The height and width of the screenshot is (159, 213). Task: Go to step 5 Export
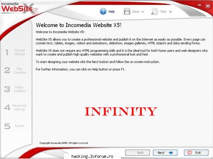tap(14, 126)
